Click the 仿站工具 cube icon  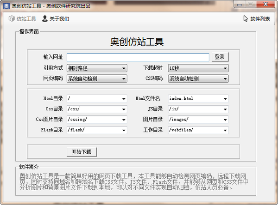[12, 19]
